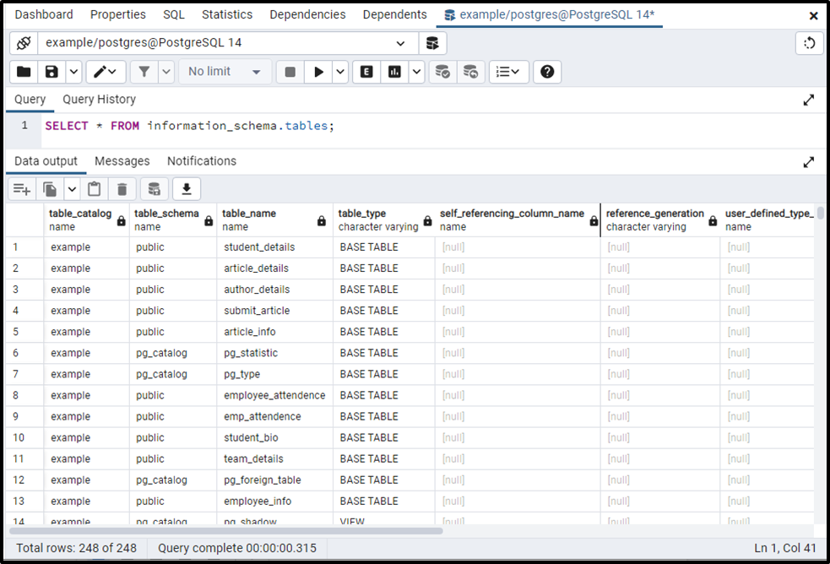Switch to the Query History tab

click(99, 99)
